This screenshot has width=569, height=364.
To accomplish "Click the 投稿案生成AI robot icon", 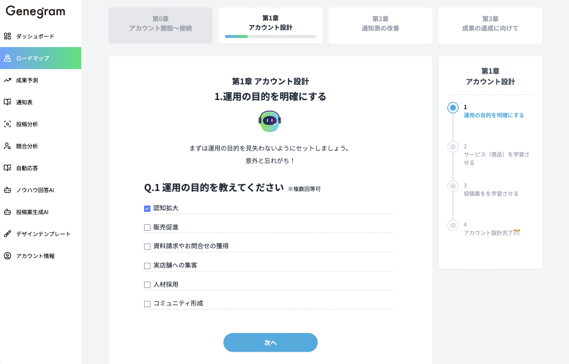I will (x=7, y=212).
